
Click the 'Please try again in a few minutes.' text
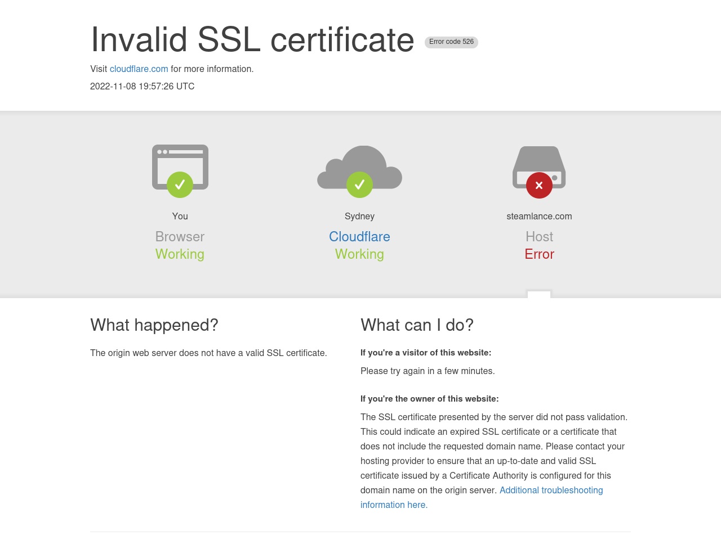click(428, 371)
